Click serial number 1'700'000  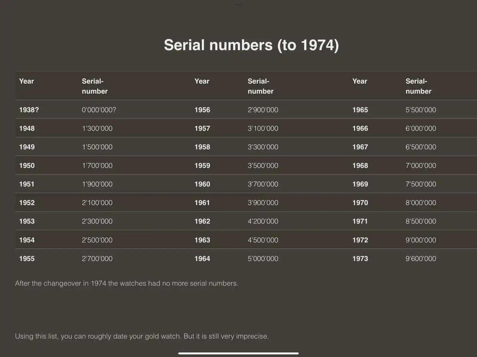97,165
